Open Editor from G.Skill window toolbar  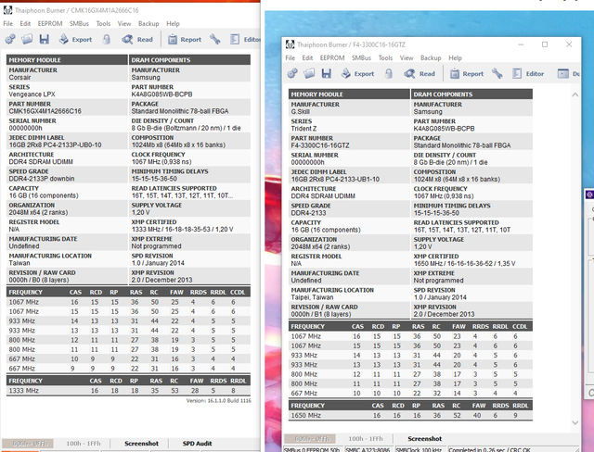(x=528, y=74)
